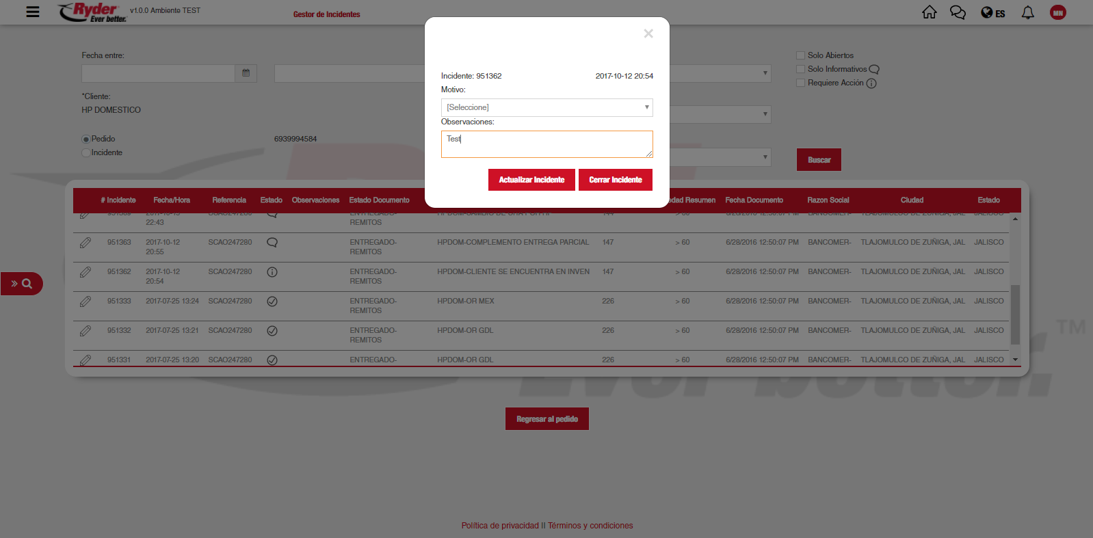Viewport: 1093px width, 538px height.
Task: Open the Motivo dropdown
Action: pyautogui.click(x=546, y=107)
